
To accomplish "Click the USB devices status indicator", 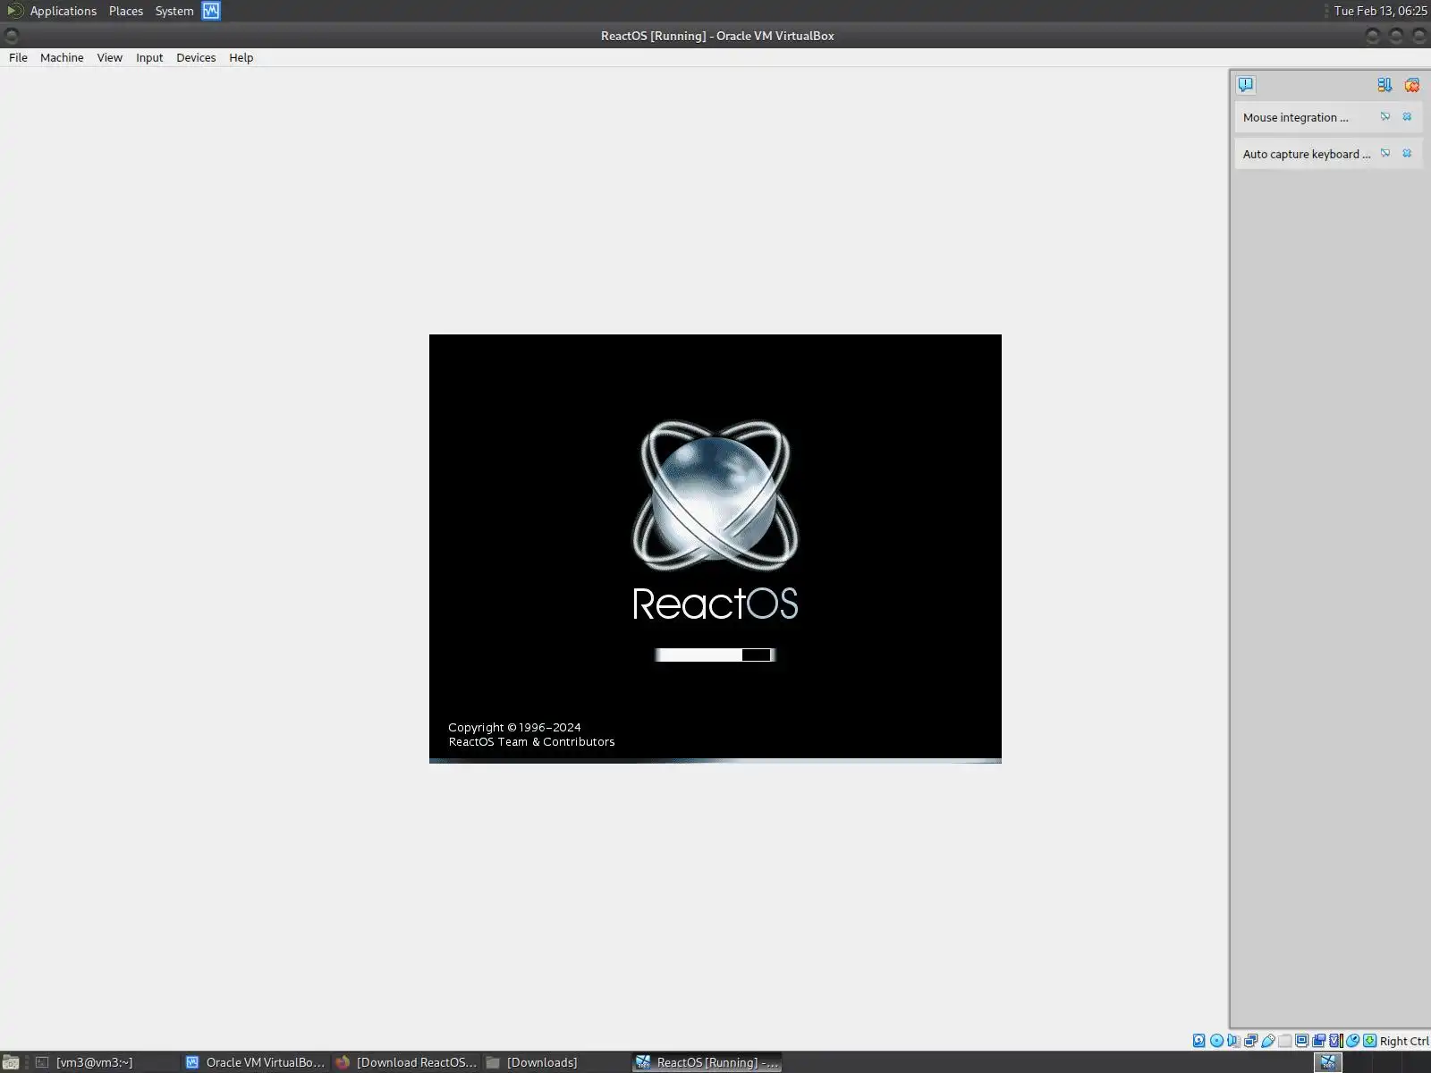I will (x=1267, y=1040).
